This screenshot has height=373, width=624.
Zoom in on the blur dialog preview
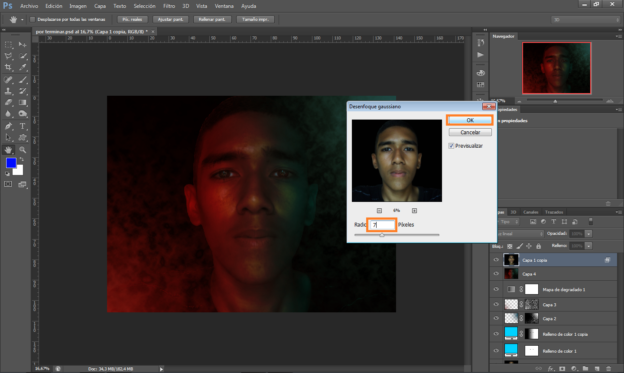click(414, 211)
